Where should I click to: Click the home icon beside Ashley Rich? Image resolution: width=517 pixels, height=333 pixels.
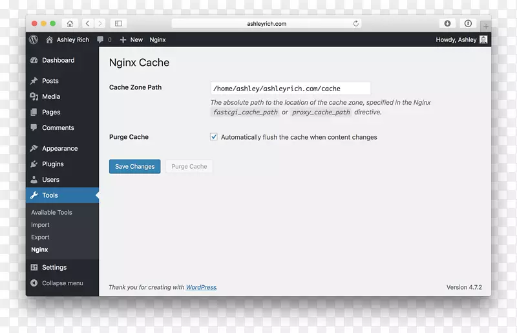point(50,40)
